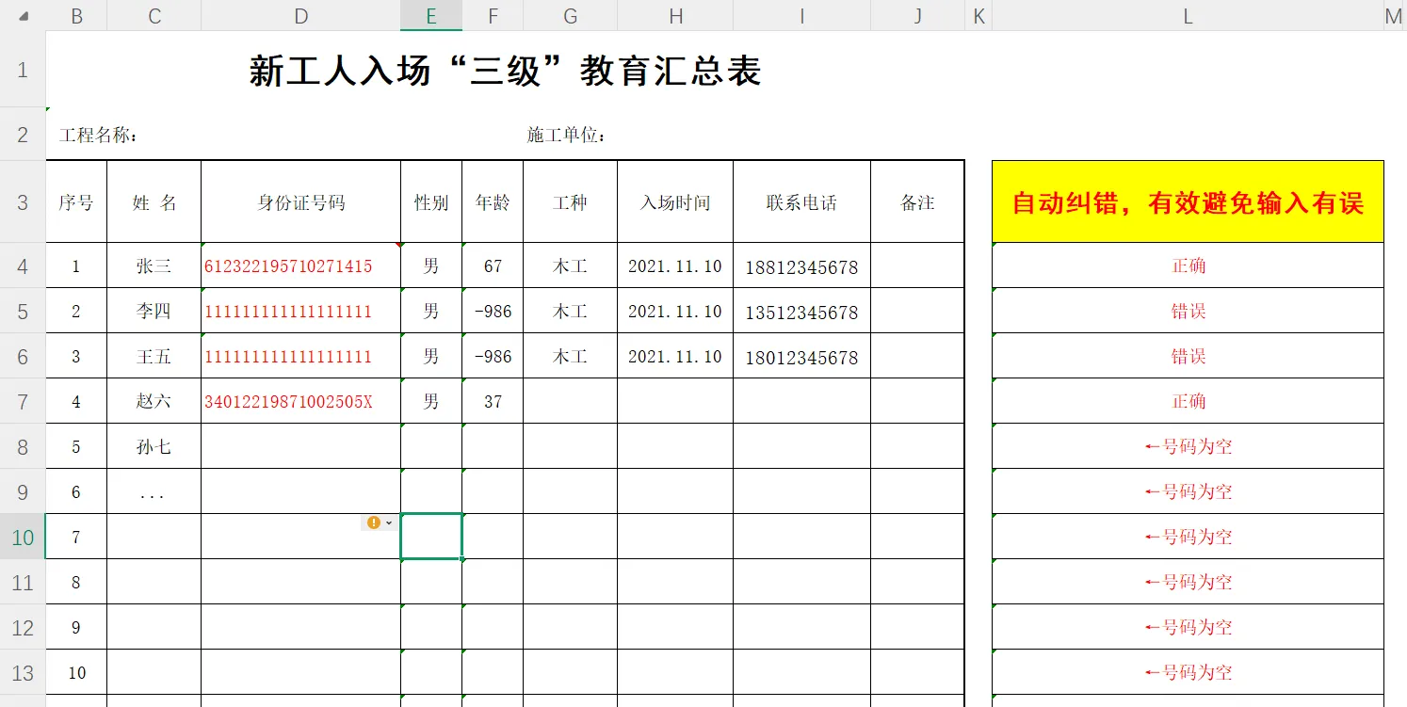Open the error options dropdown arrow near E10
Image resolution: width=1407 pixels, height=707 pixels.
point(389,522)
